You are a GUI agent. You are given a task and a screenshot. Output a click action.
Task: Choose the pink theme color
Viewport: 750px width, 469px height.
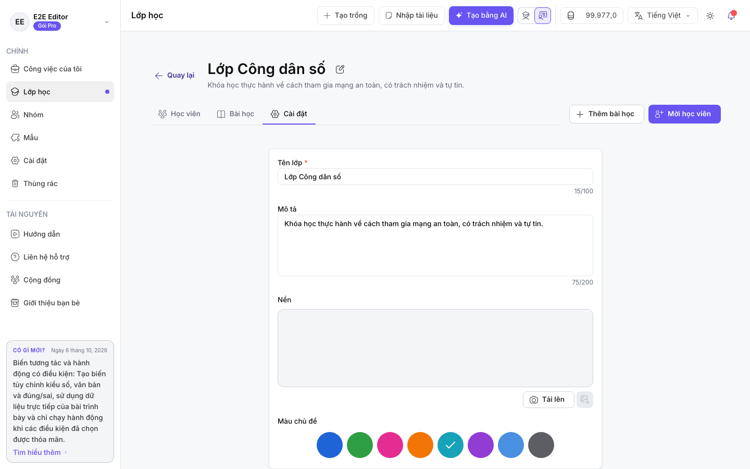pyautogui.click(x=390, y=445)
